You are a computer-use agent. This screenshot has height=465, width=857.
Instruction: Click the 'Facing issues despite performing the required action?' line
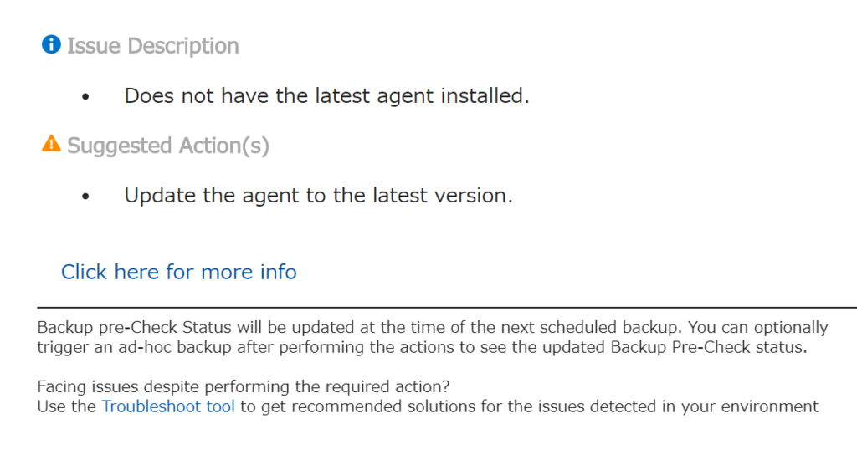click(244, 387)
